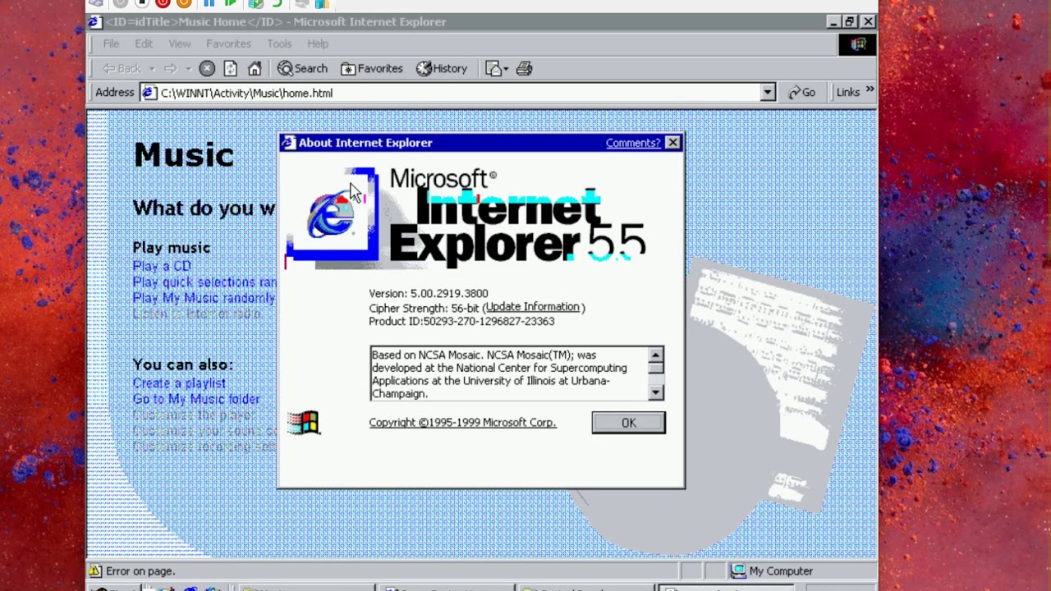The width and height of the screenshot is (1051, 591).
Task: Open the Help menu
Action: coord(318,44)
